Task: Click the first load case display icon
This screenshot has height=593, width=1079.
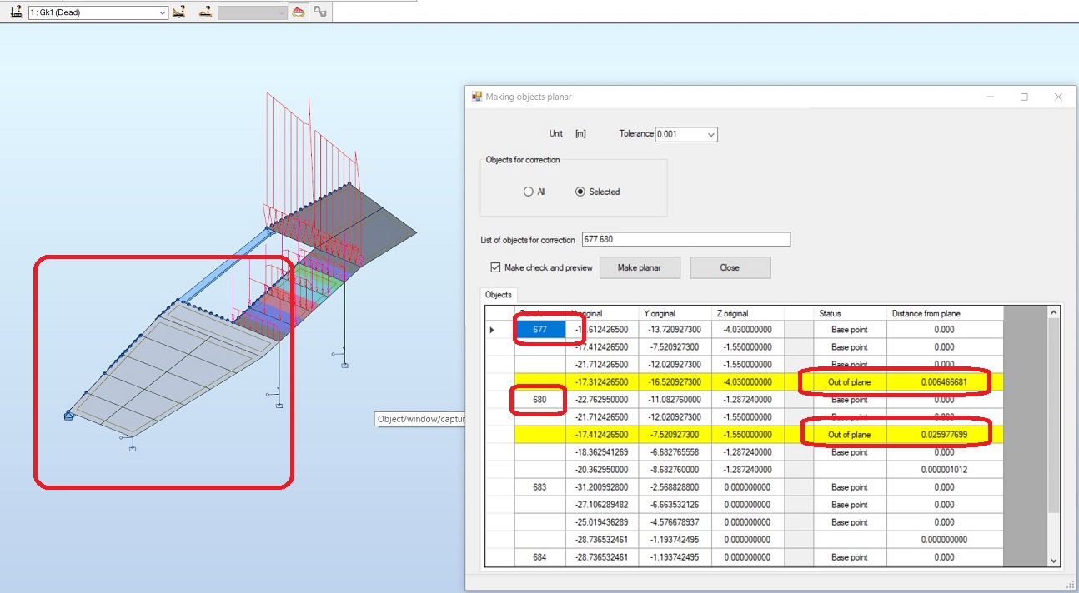Action: tap(15, 12)
